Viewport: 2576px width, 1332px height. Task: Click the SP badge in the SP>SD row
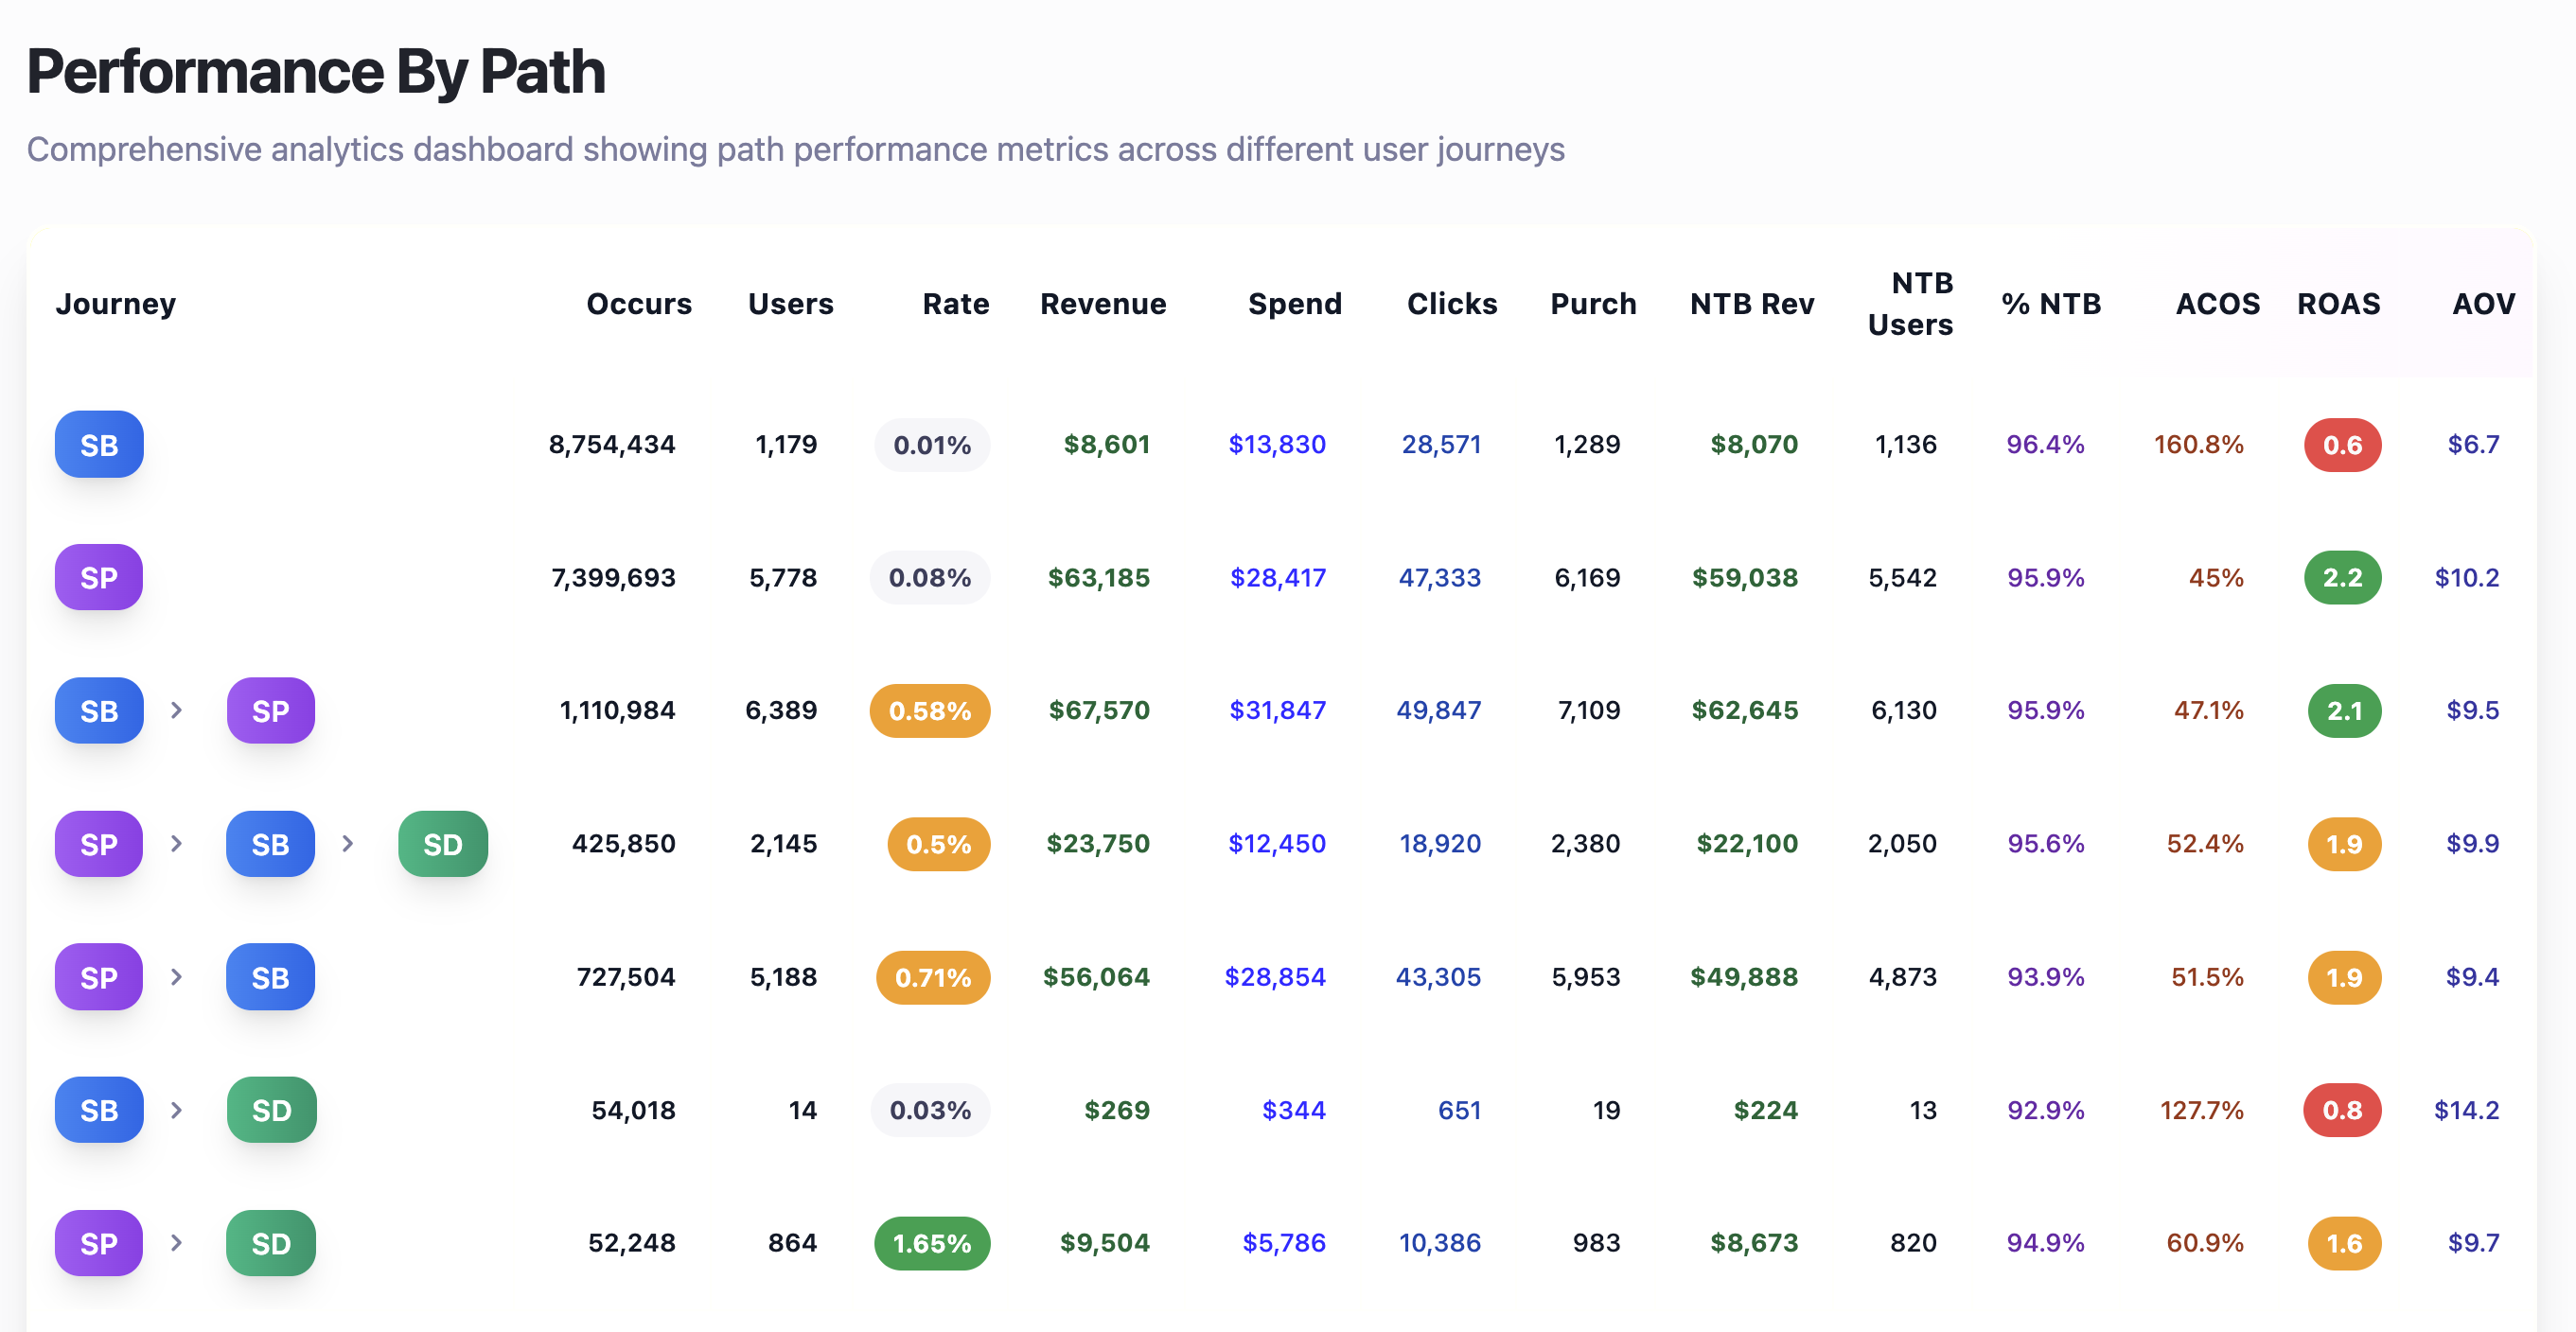pos(99,1243)
